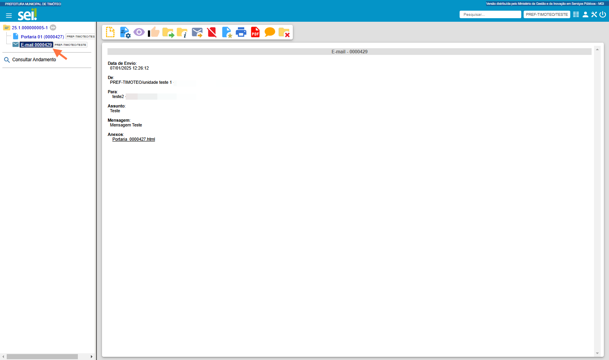Click the document pane scroll-down arrow
Image resolution: width=609 pixels, height=360 pixels.
click(x=597, y=353)
